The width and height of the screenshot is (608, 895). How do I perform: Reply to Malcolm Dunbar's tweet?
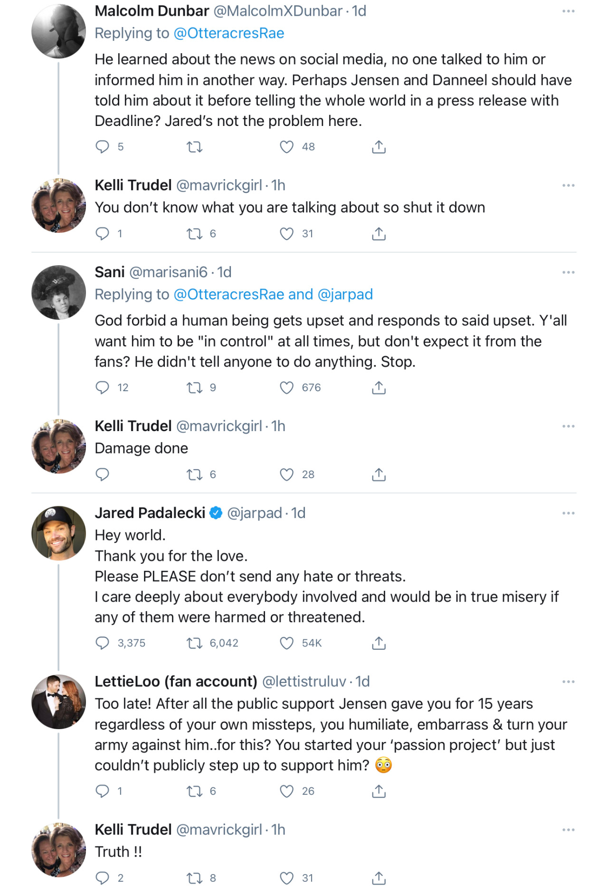[x=102, y=147]
